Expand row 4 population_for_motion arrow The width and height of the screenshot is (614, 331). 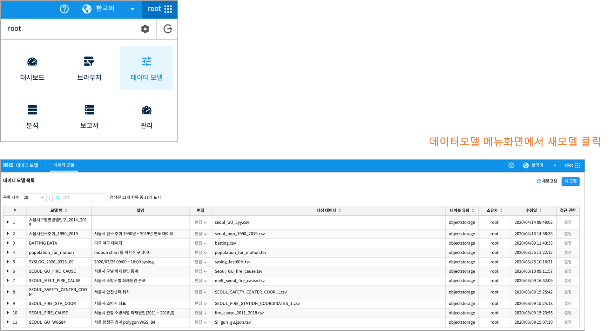[8, 252]
